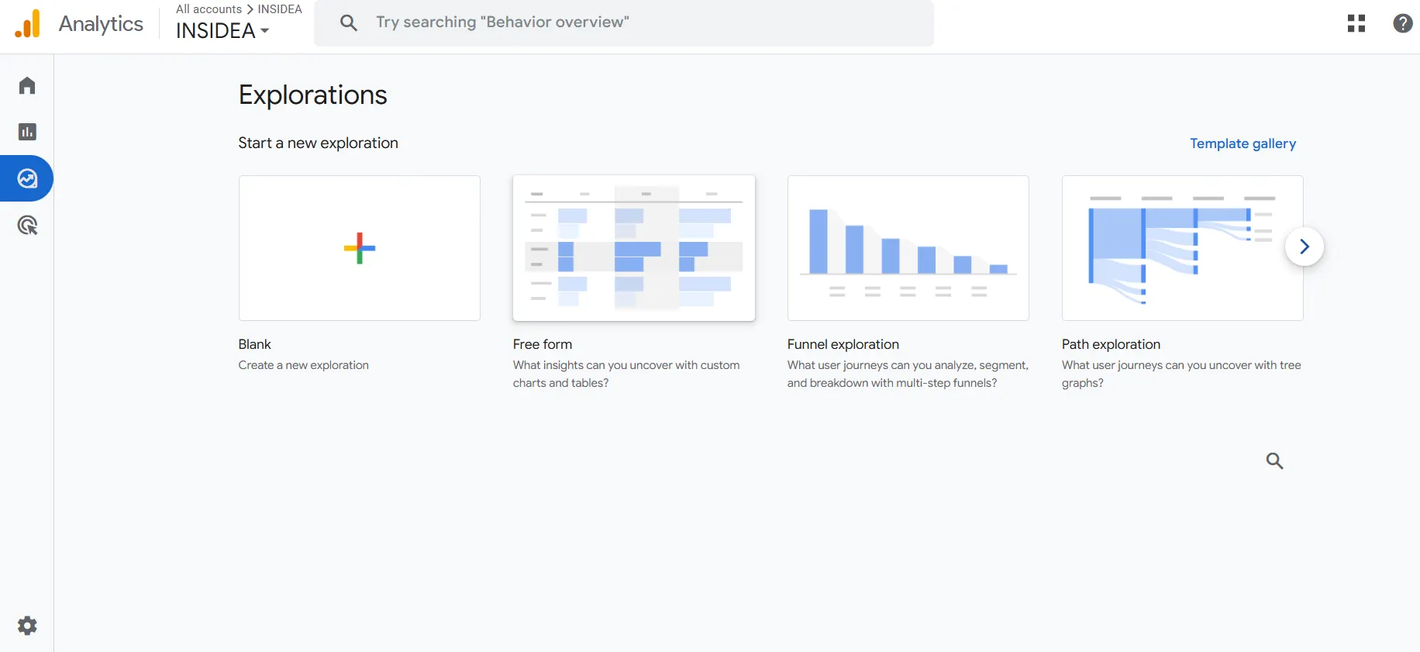Click the description about multi-step funnels
Screen dimensions: 1420x652
[908, 374]
